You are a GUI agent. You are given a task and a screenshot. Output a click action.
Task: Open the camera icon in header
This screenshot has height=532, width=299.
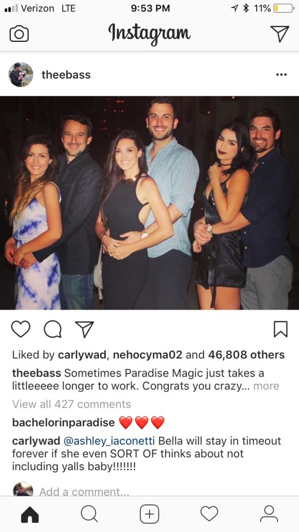tap(19, 34)
